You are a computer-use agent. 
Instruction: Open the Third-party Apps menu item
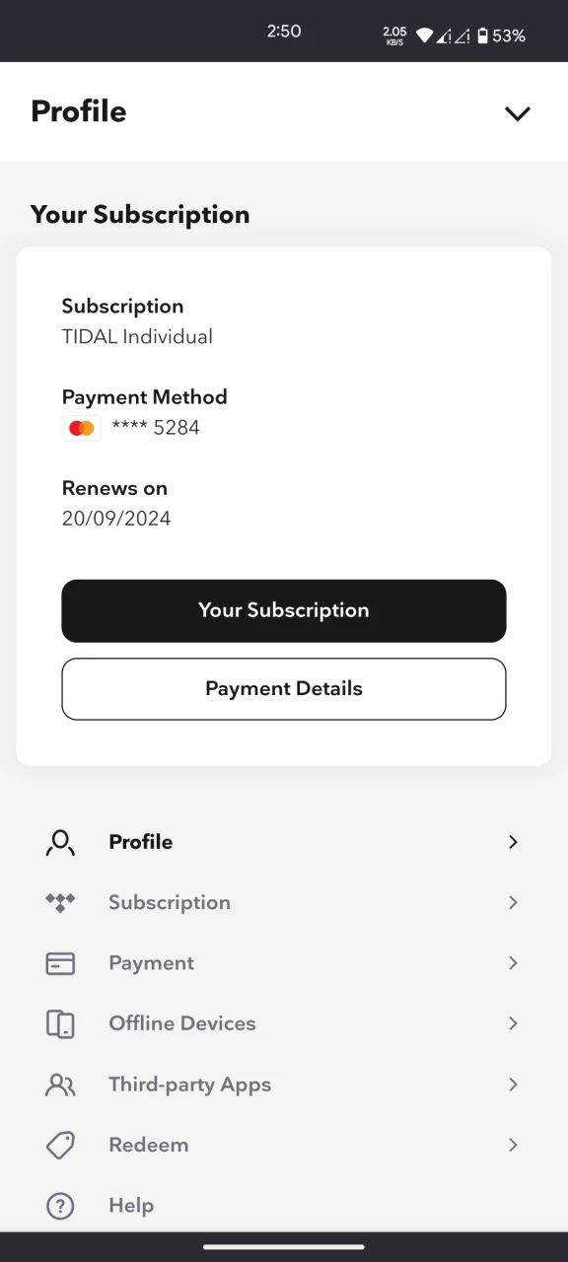click(x=284, y=1085)
